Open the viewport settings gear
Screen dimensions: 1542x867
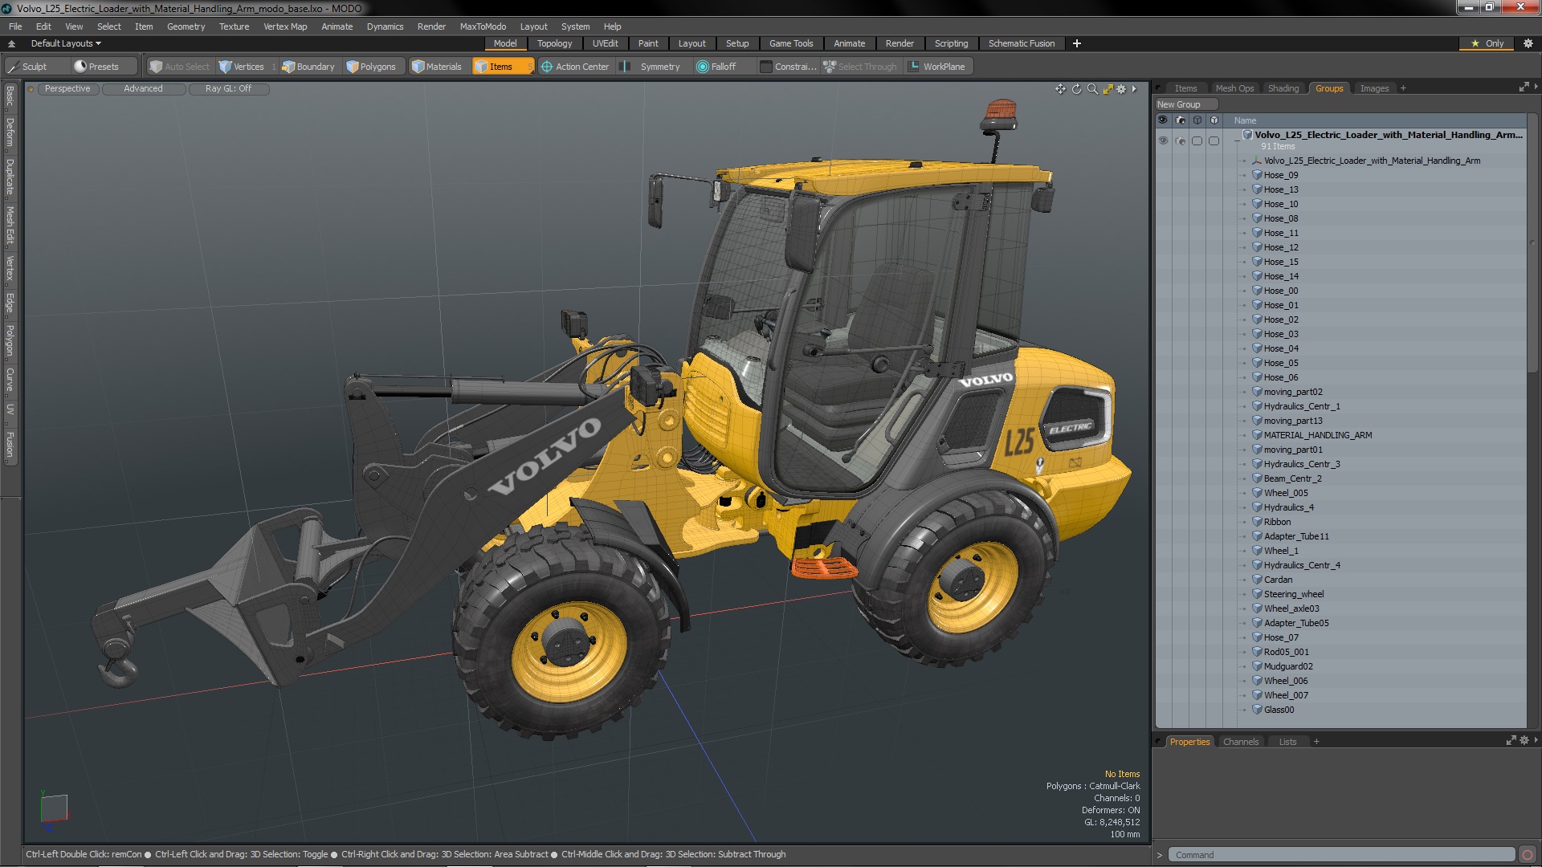tap(1121, 89)
